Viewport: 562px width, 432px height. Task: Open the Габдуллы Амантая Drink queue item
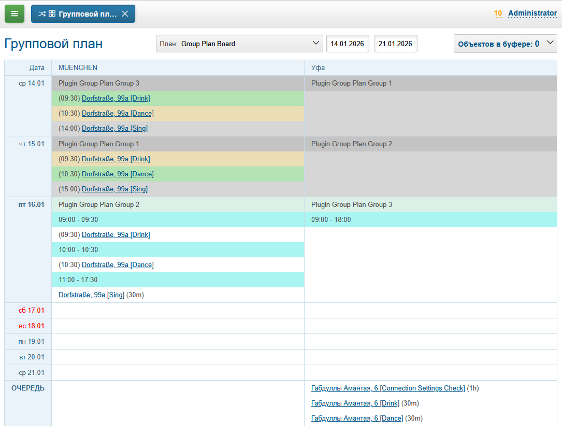point(355,403)
